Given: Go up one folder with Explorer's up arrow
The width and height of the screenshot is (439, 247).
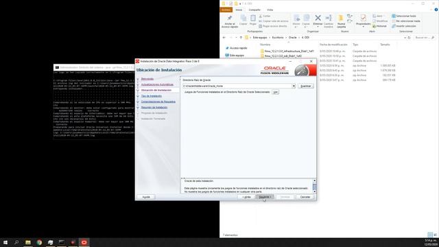Looking at the screenshot, I should click(241, 38).
